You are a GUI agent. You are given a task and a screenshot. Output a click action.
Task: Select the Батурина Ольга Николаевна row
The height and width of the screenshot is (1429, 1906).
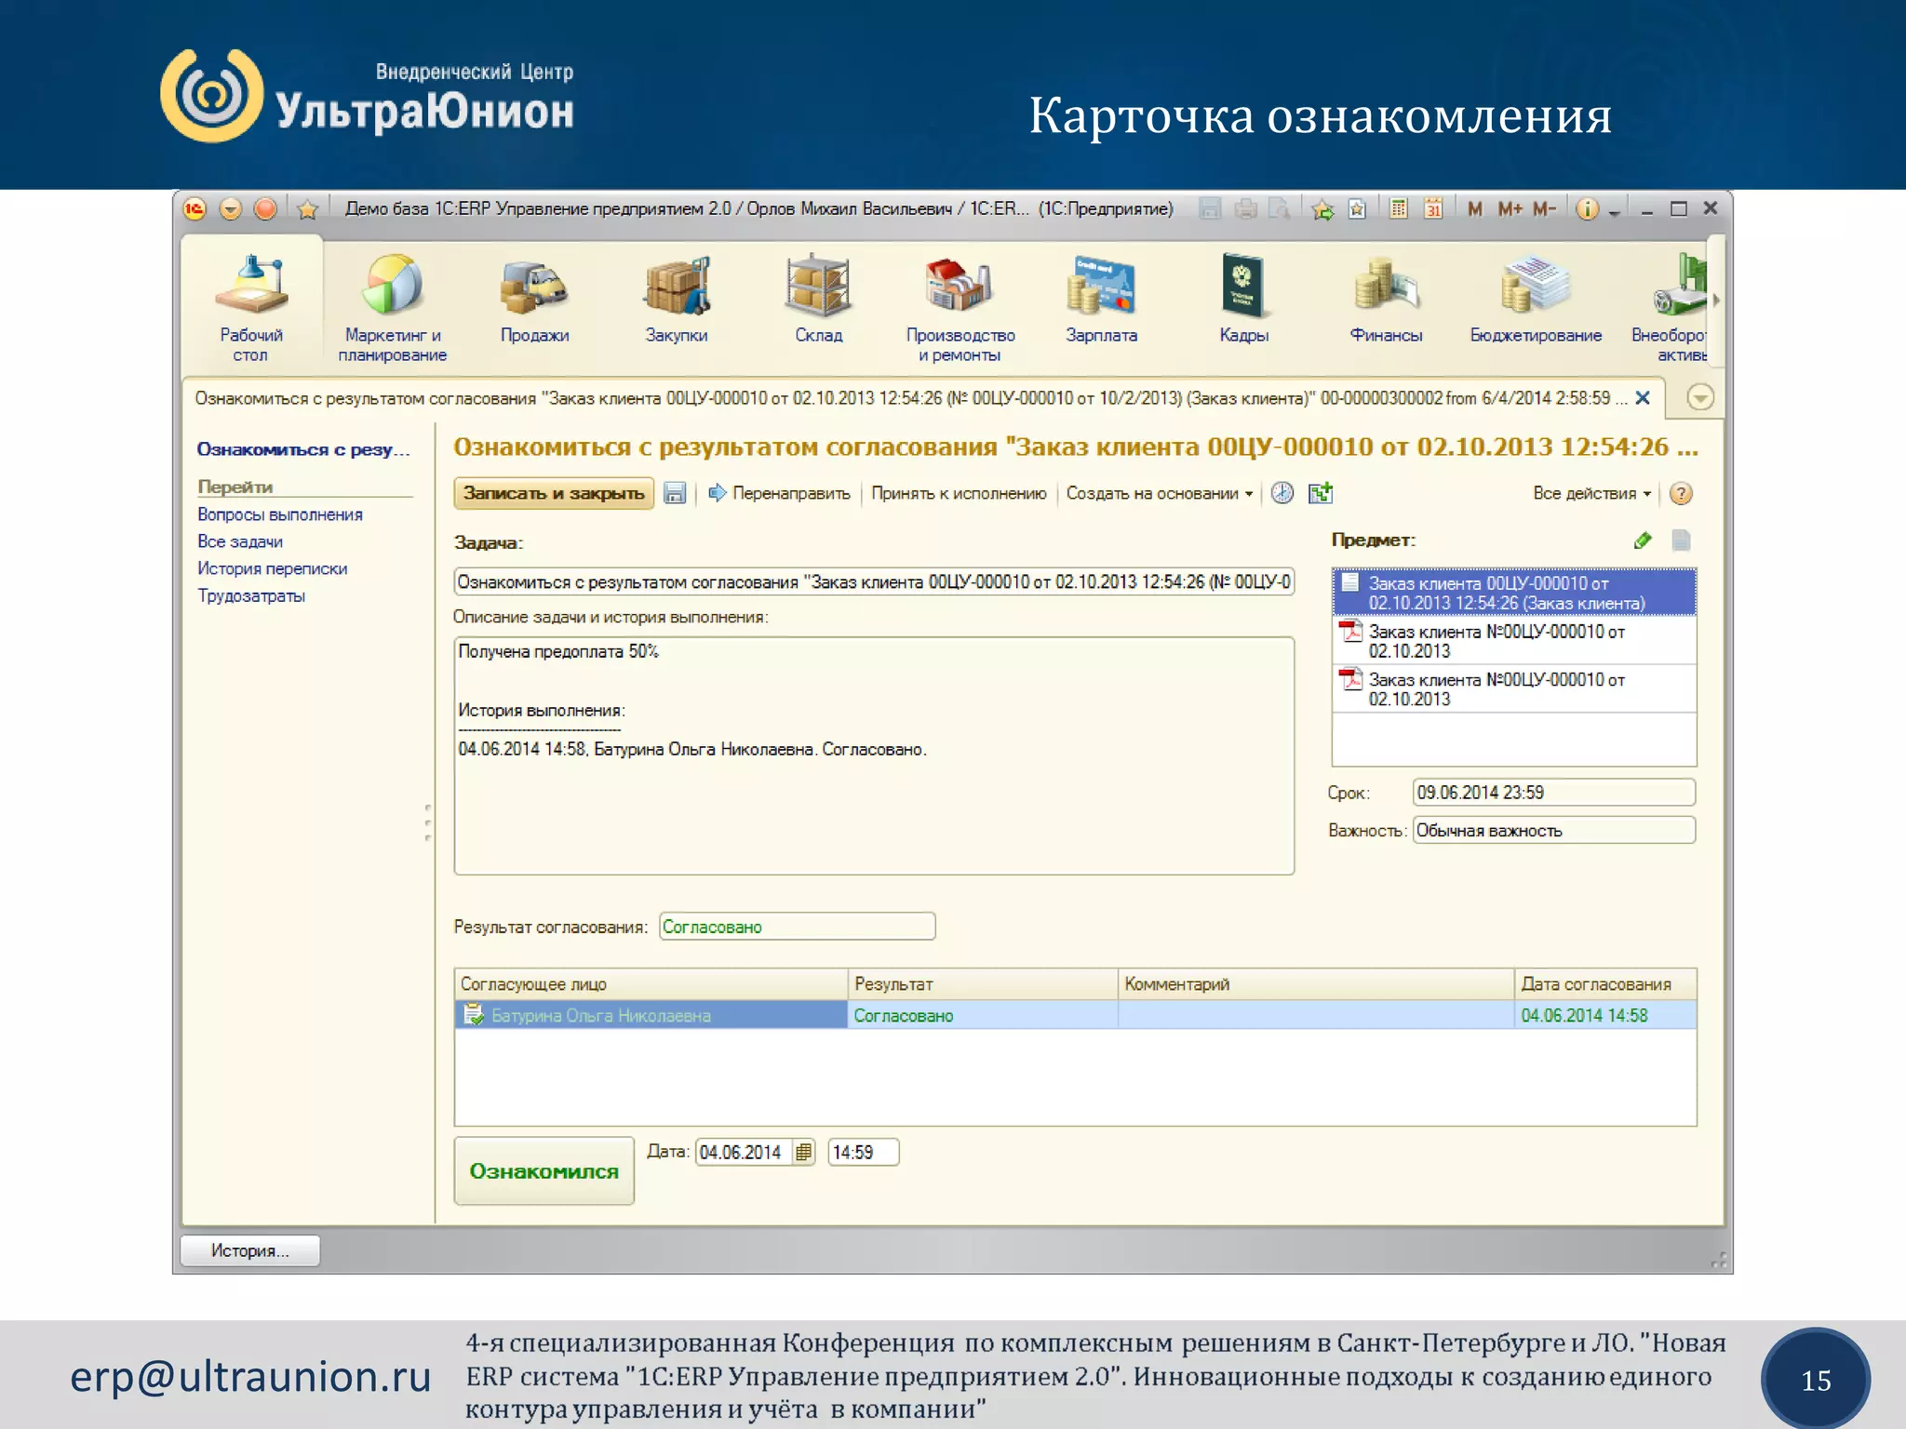[1075, 1015]
